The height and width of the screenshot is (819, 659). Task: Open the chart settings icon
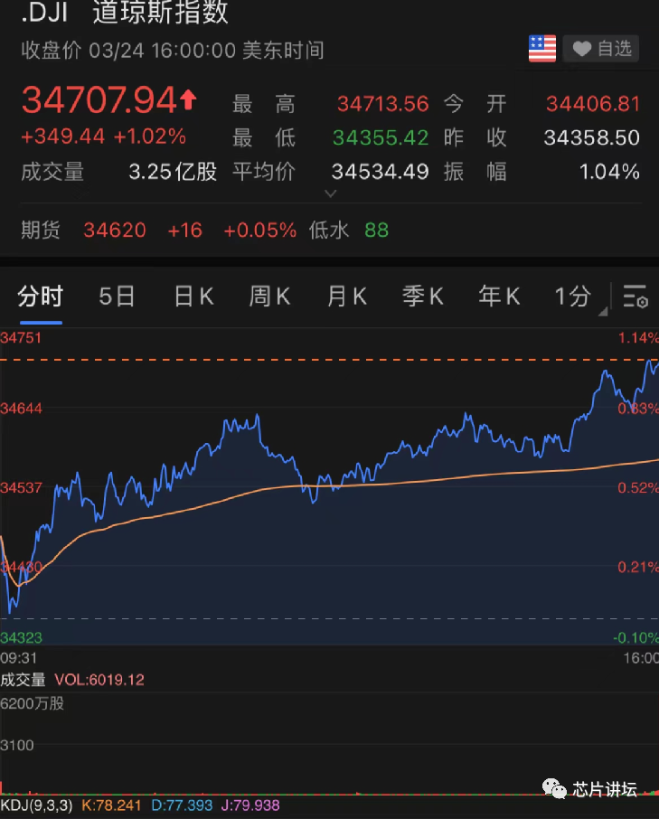(x=635, y=297)
